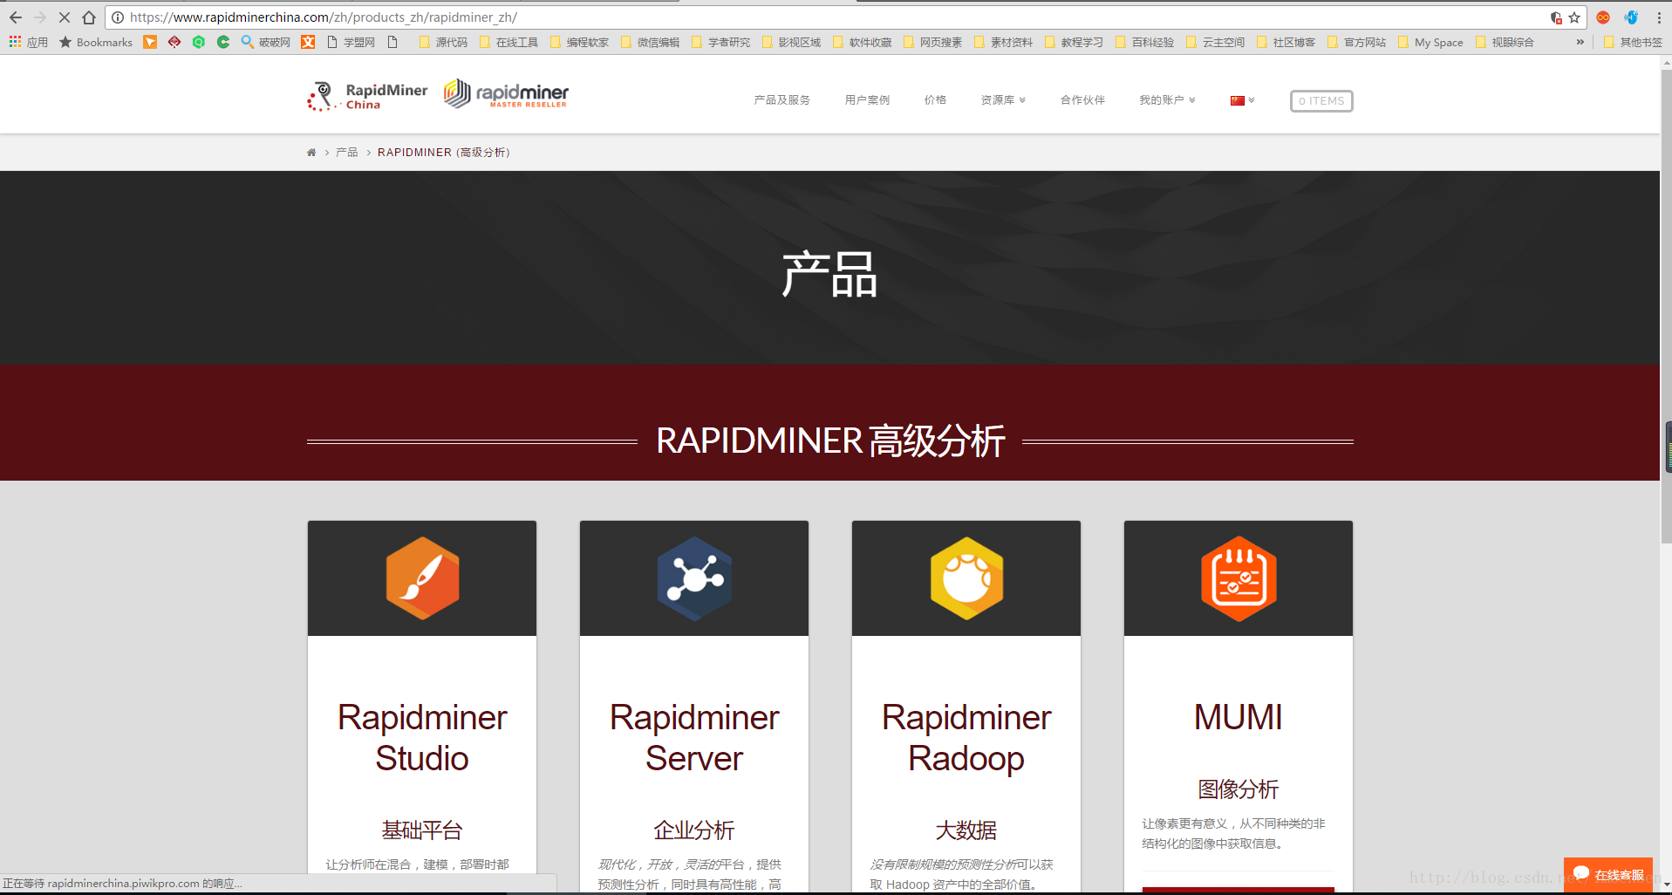Open the 影视区域 bookmark folder
The height and width of the screenshot is (895, 1672).
pos(791,42)
